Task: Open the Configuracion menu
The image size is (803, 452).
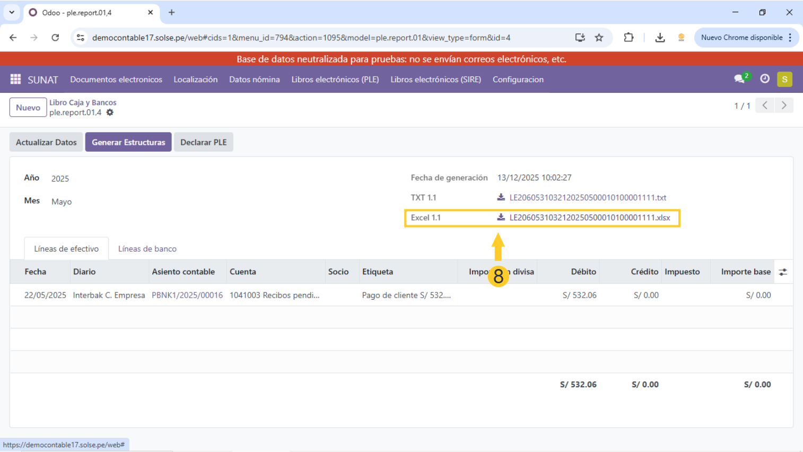Action: click(x=518, y=80)
